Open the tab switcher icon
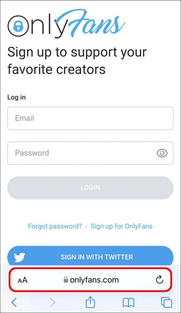The width and height of the screenshot is (181, 313). [x=166, y=302]
